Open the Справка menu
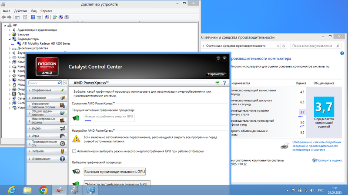The width and height of the screenshot is (348, 195). [47, 11]
